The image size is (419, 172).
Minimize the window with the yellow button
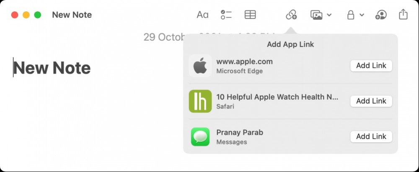tap(26, 15)
